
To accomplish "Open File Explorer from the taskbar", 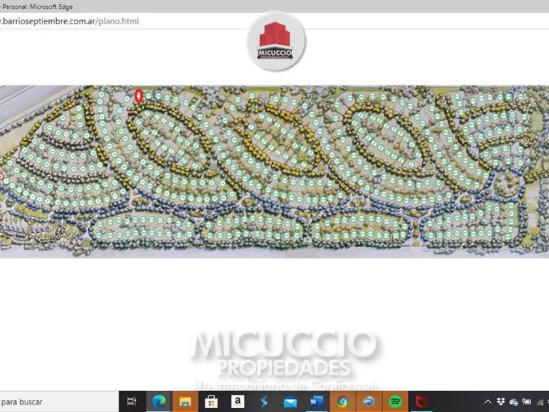I will [185, 402].
